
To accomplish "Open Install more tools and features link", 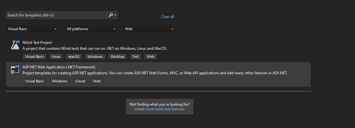I will [159, 109].
